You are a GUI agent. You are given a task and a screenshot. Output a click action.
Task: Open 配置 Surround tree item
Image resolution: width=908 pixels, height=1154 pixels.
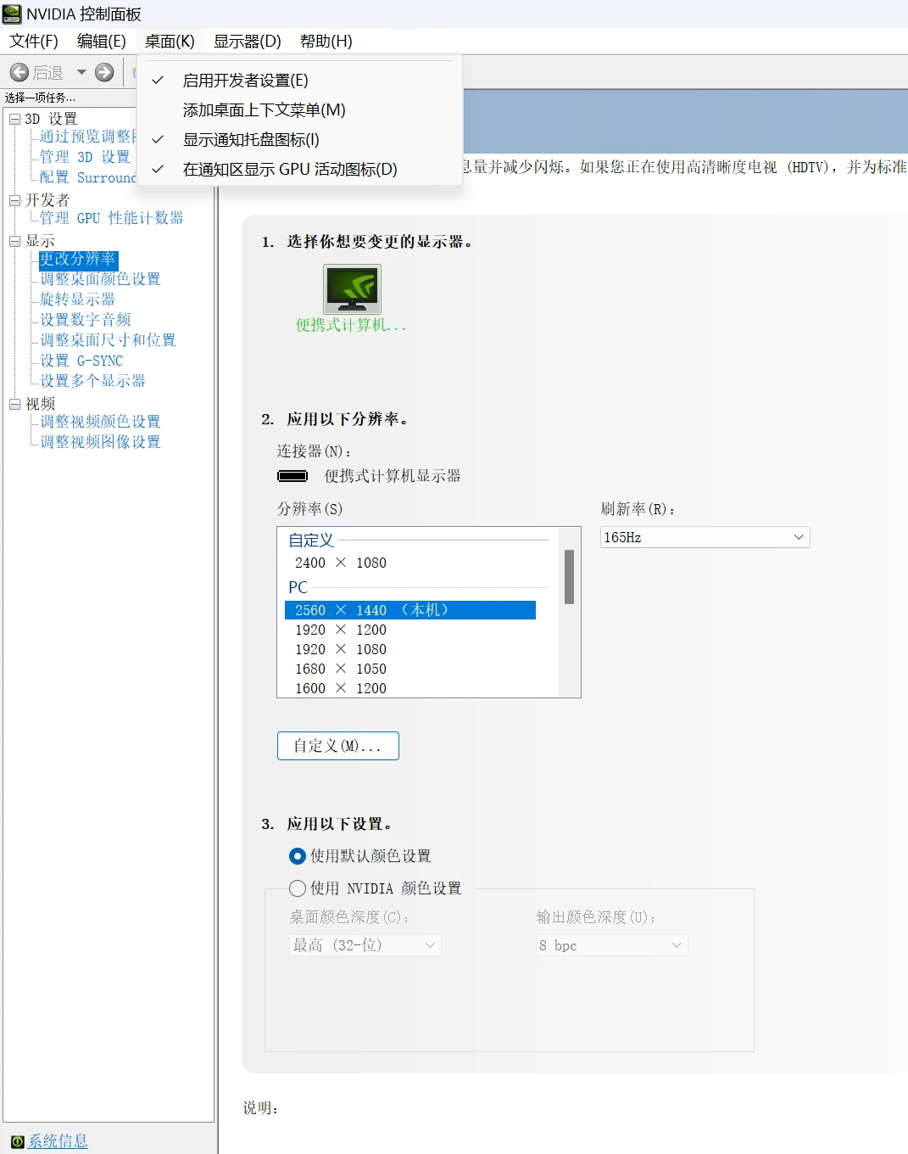click(87, 177)
